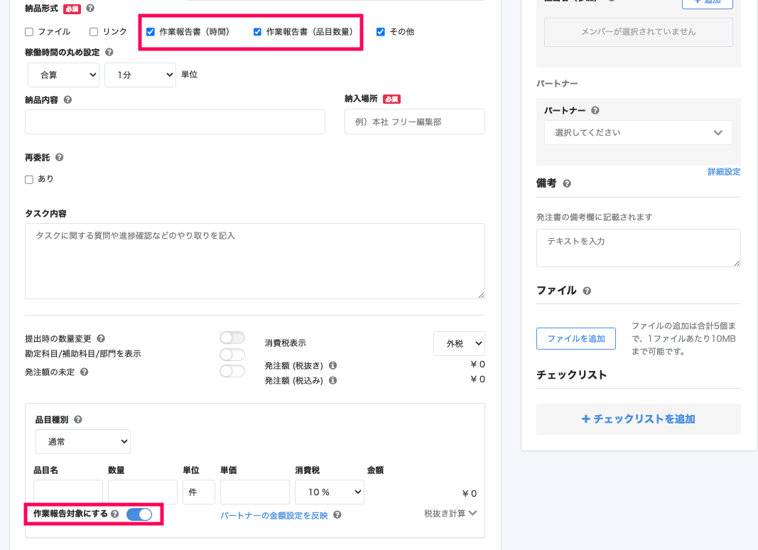Image resolution: width=758 pixels, height=550 pixels.
Task: Check the 再委託 あり checkbox
Action: point(29,180)
